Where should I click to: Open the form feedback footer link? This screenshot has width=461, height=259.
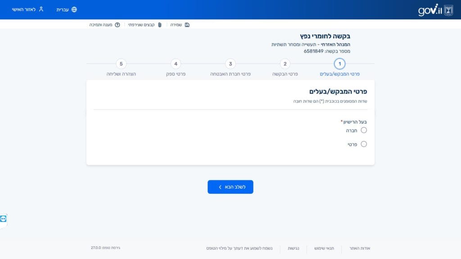pos(240,248)
